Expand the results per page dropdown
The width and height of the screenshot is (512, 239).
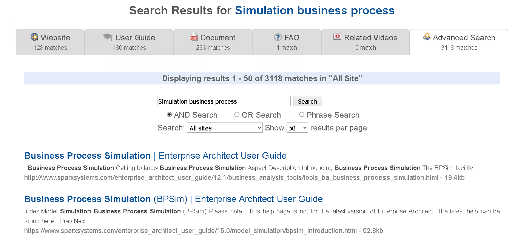(x=297, y=128)
